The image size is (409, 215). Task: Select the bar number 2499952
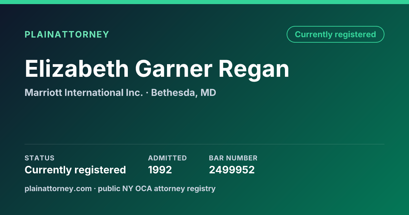pos(232,170)
